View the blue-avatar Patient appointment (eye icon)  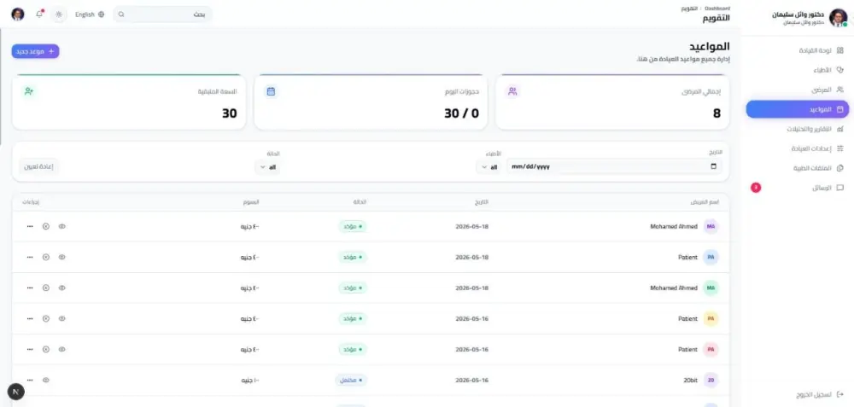coord(61,257)
